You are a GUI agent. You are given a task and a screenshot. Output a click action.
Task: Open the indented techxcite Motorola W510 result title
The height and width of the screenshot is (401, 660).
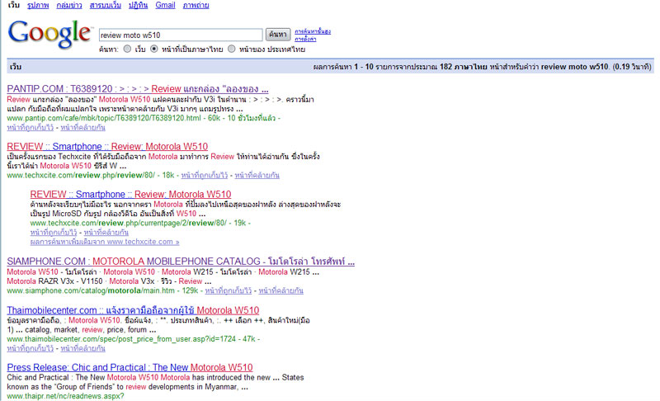pyautogui.click(x=130, y=195)
